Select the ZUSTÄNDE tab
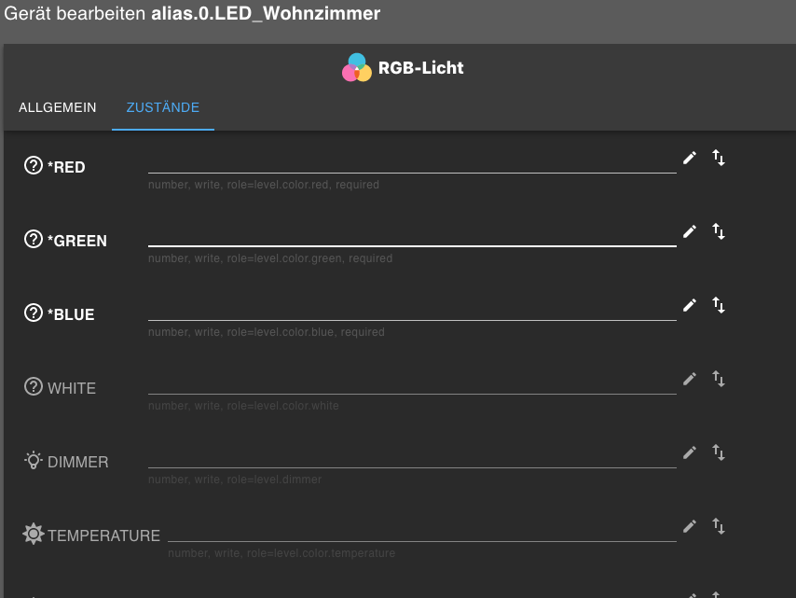This screenshot has width=796, height=598. (x=163, y=107)
